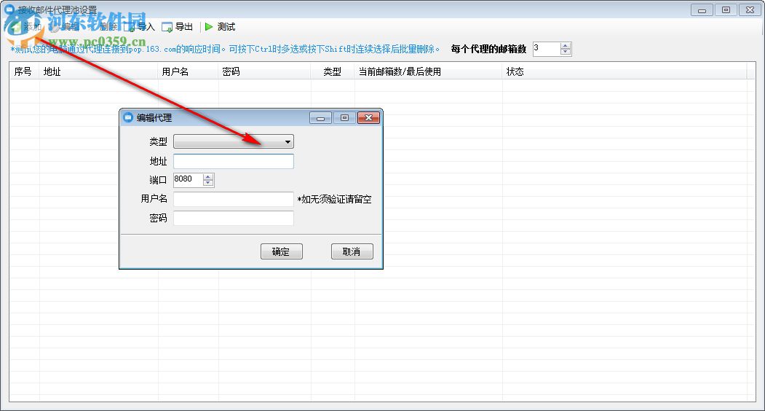Click the 用户名 input field in dialog

coord(234,199)
